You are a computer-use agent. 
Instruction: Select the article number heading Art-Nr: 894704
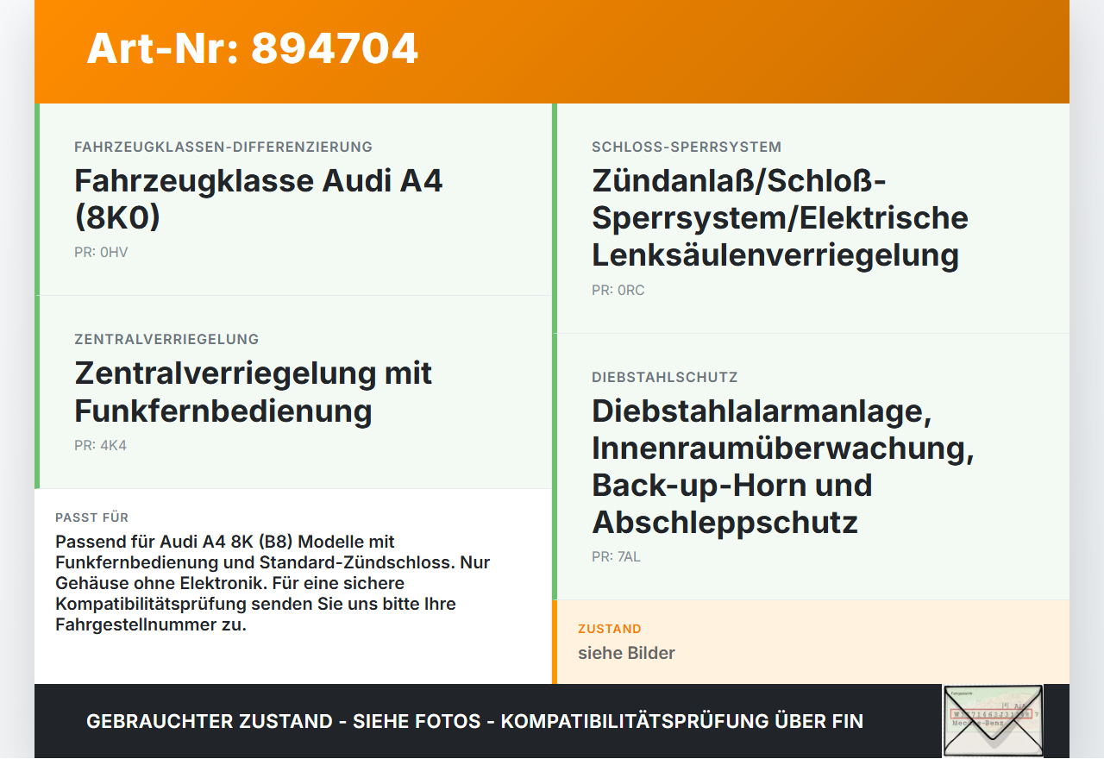point(252,48)
